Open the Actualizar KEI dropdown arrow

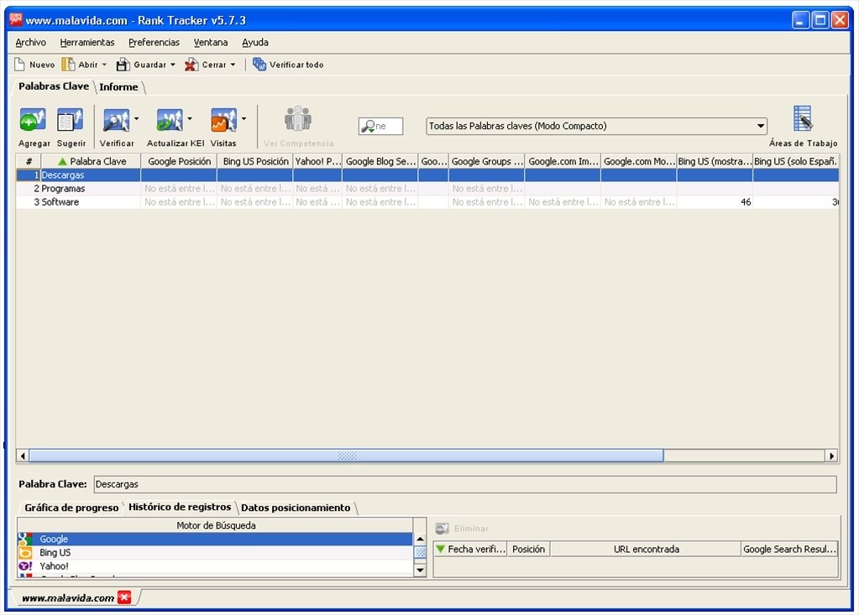(x=190, y=118)
